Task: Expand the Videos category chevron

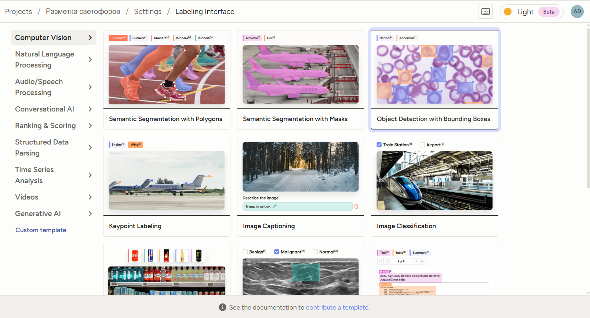Action: tap(90, 197)
